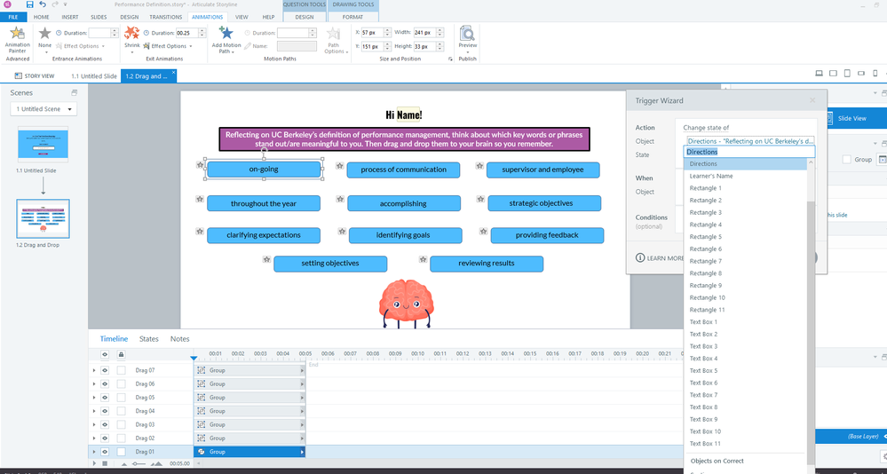Open exit animation Effect Options dropdown
This screenshot has height=474, width=887.
pyautogui.click(x=168, y=46)
